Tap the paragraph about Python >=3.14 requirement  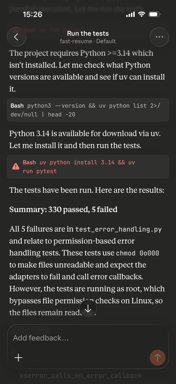click(87, 71)
